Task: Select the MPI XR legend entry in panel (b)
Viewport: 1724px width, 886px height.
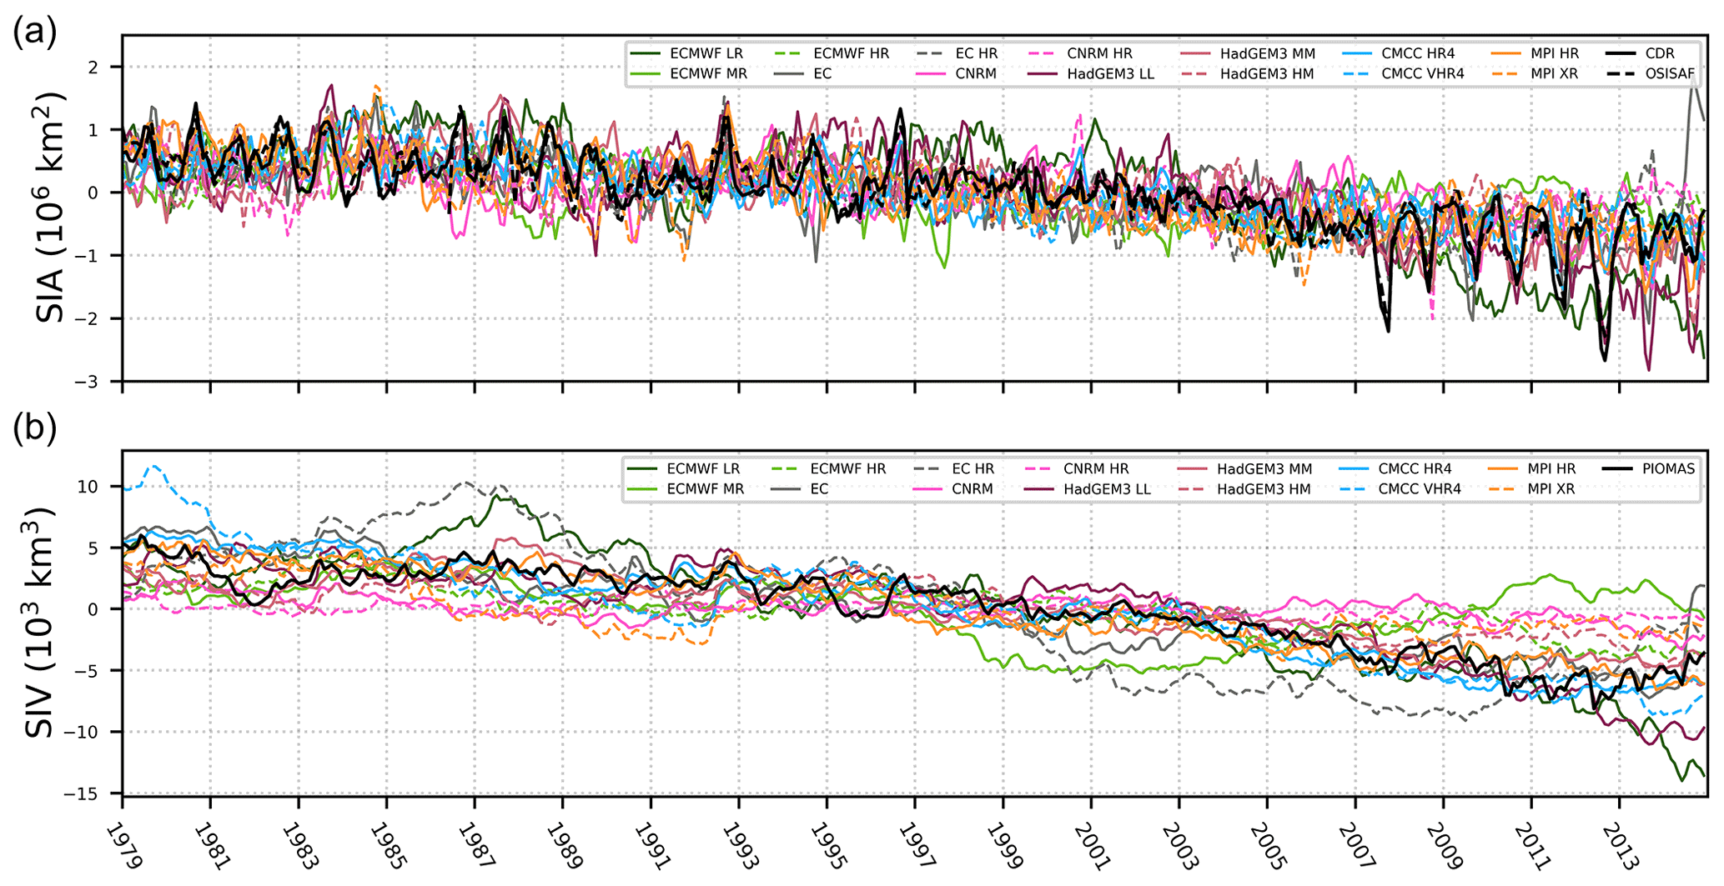Action: tap(1551, 489)
